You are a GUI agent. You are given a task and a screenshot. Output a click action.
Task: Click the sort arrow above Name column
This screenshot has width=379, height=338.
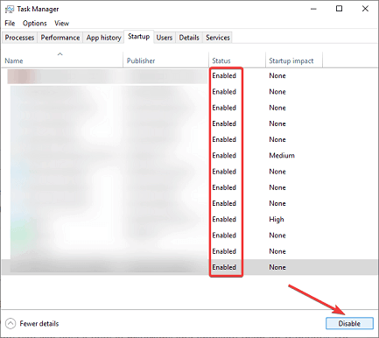(x=60, y=54)
